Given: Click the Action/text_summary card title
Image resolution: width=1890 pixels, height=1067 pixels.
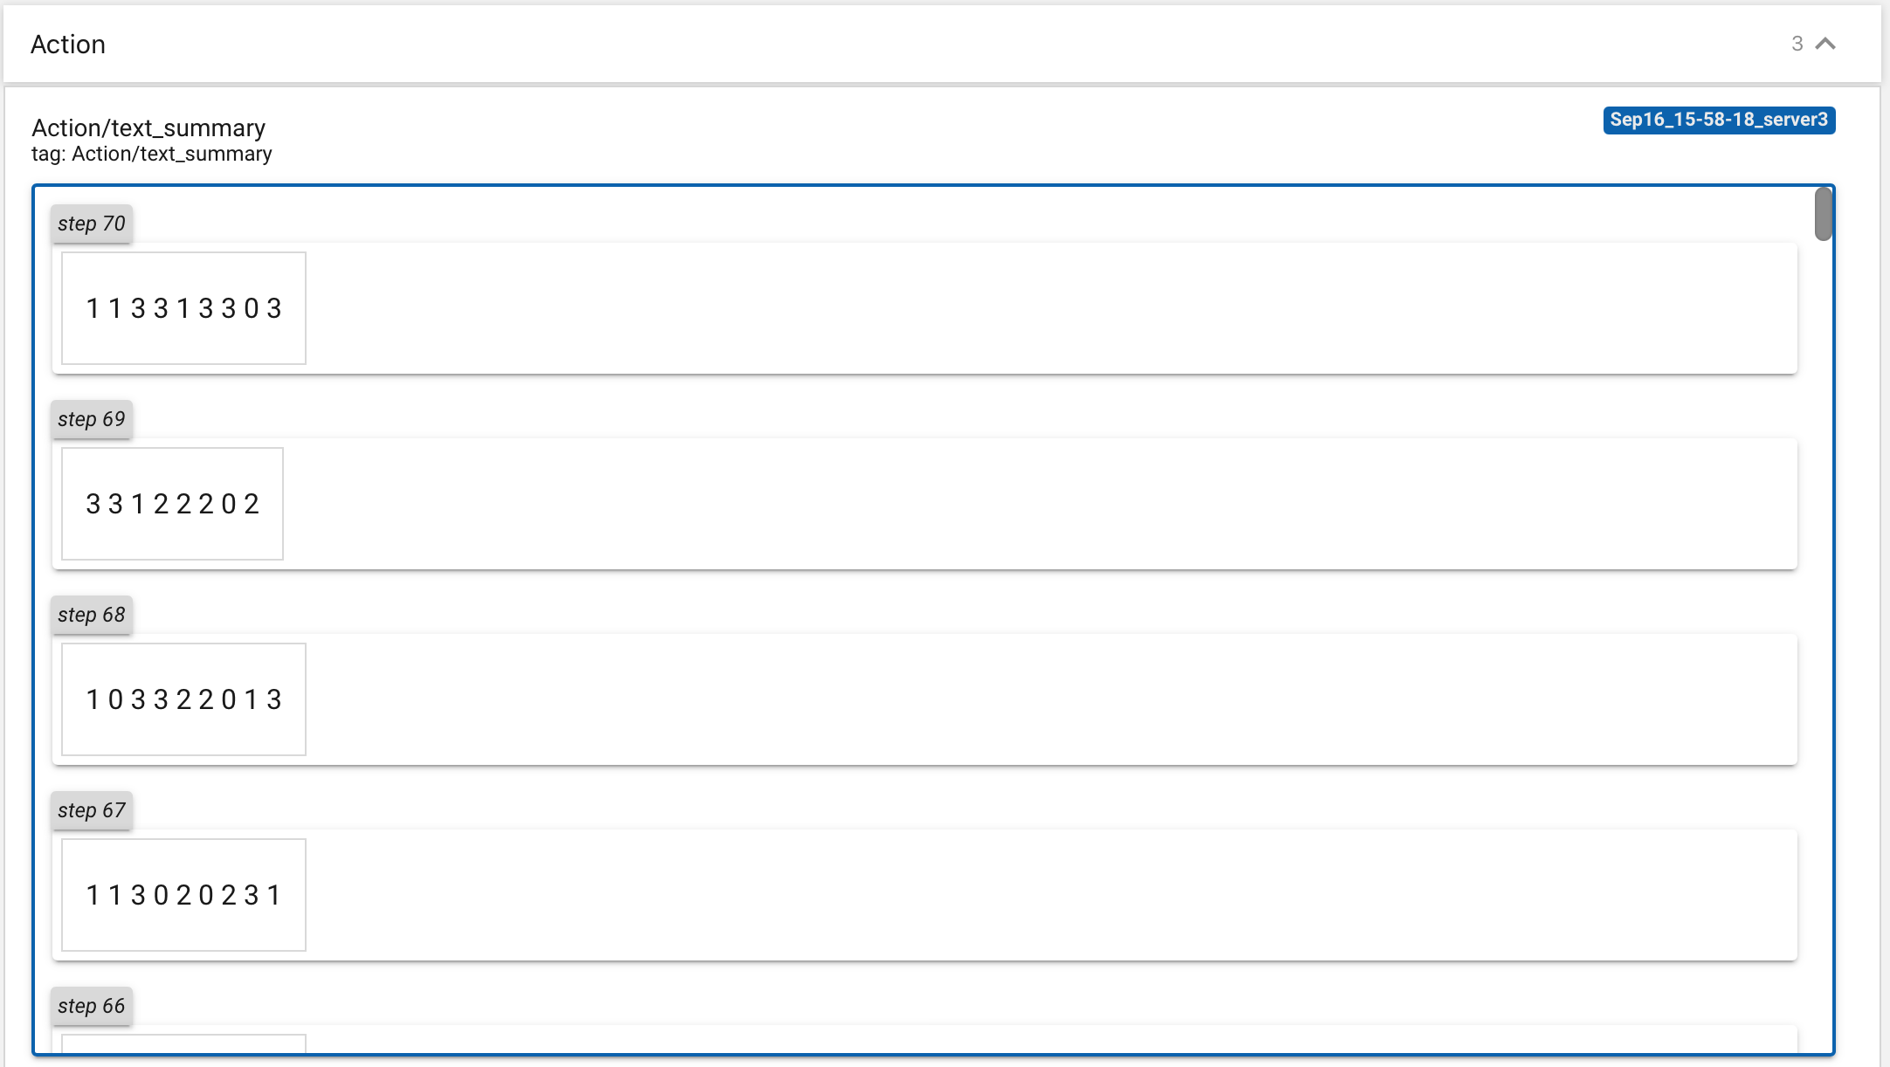Looking at the screenshot, I should coord(148,127).
